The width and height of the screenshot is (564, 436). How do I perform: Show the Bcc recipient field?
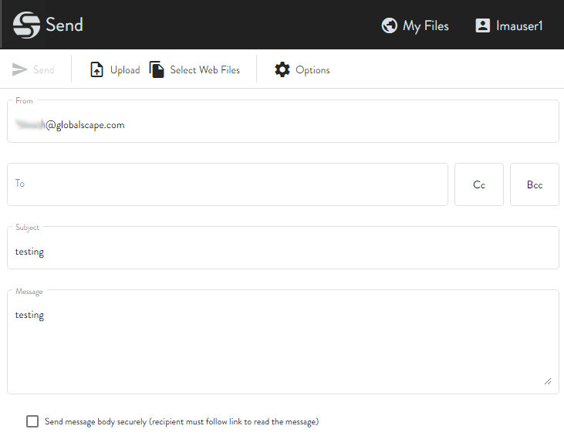535,184
